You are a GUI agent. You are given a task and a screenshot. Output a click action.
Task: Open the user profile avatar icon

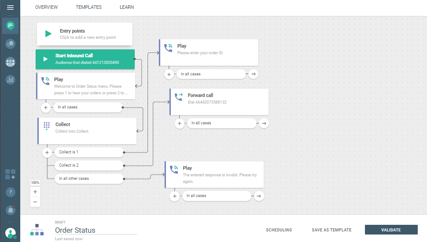point(11,233)
